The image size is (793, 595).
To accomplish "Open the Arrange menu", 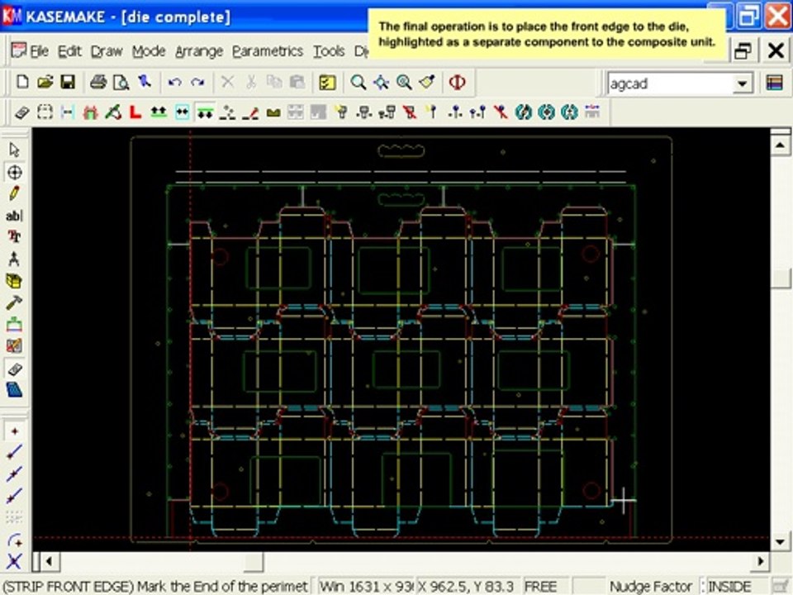I will point(199,51).
